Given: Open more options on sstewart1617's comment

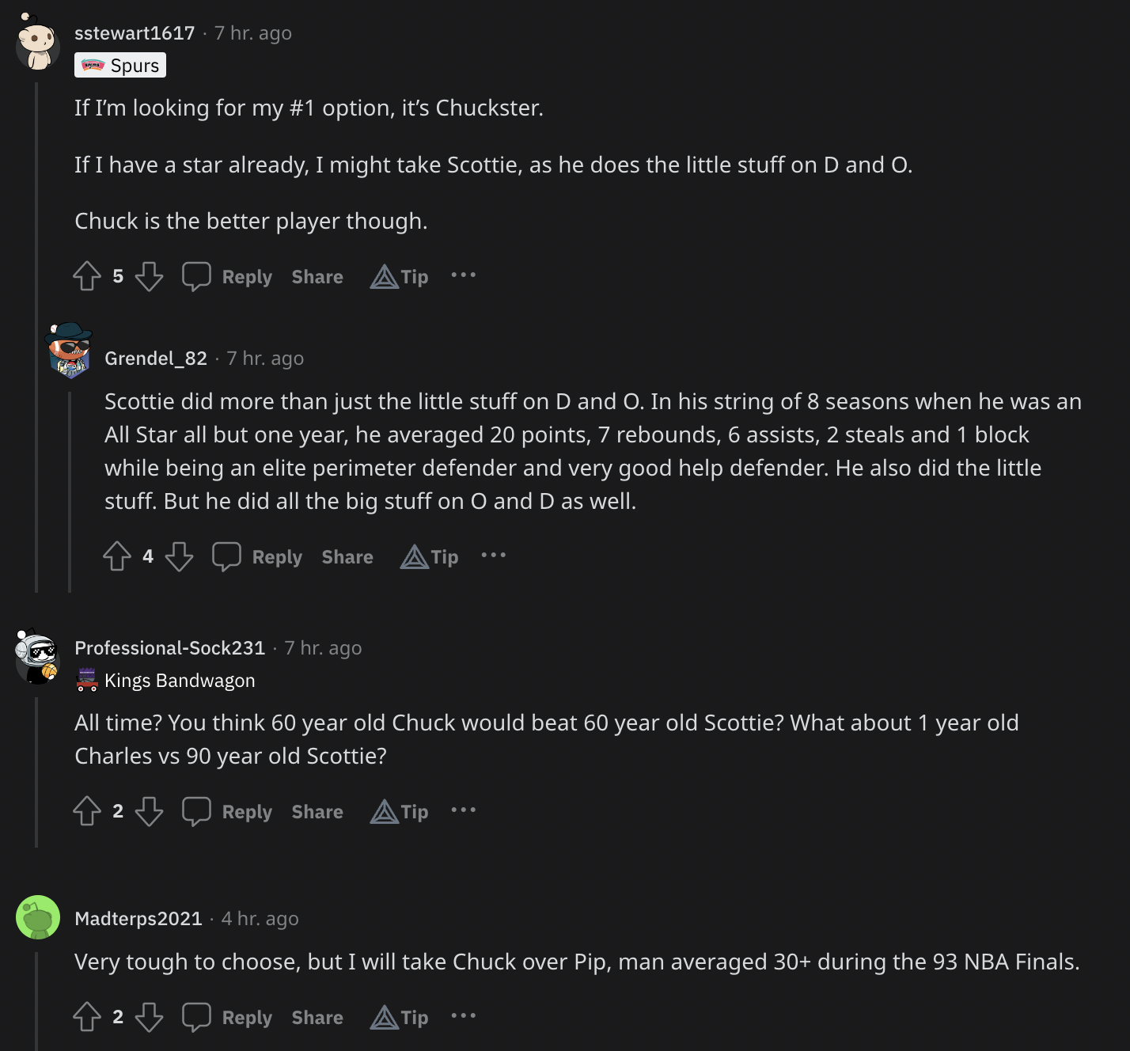Looking at the screenshot, I should (x=464, y=275).
